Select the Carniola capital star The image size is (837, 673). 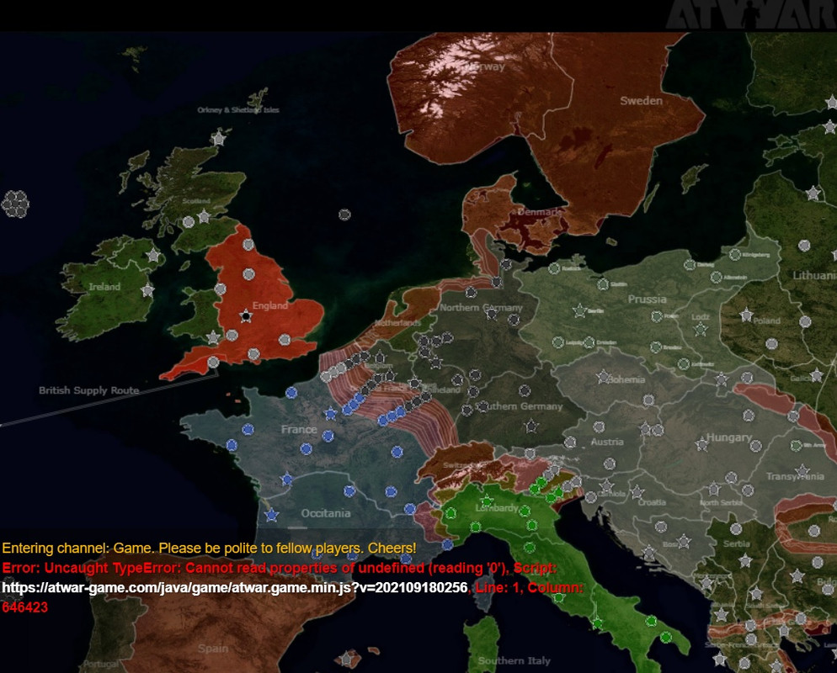[x=606, y=485]
